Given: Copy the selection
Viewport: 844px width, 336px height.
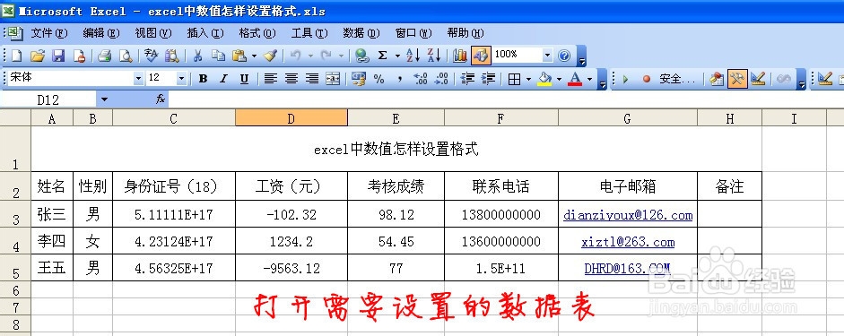Looking at the screenshot, I should pyautogui.click(x=218, y=56).
